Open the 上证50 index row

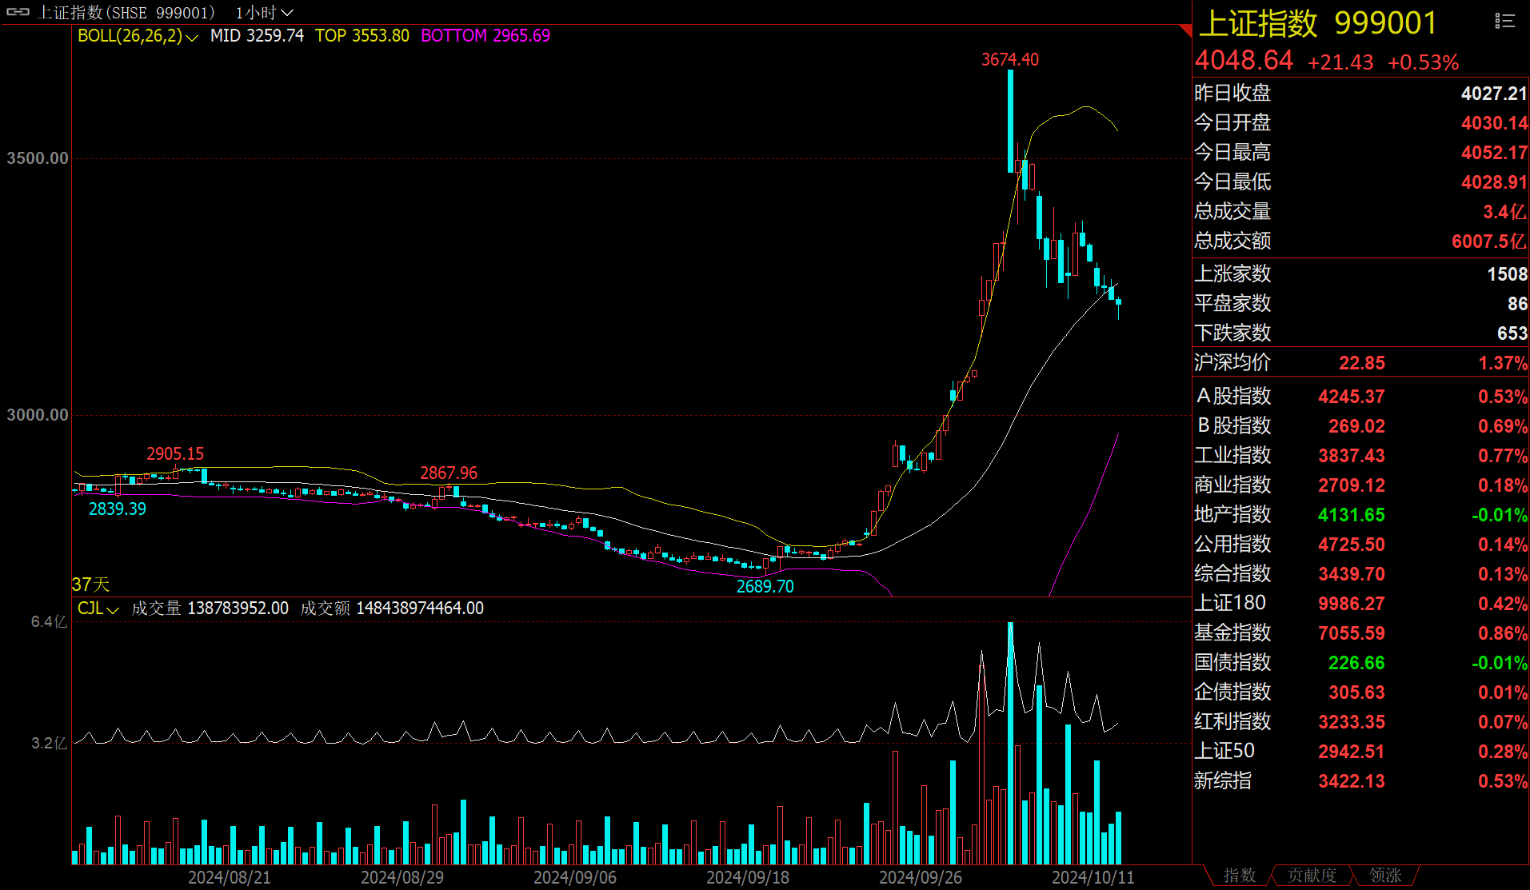coord(1360,752)
